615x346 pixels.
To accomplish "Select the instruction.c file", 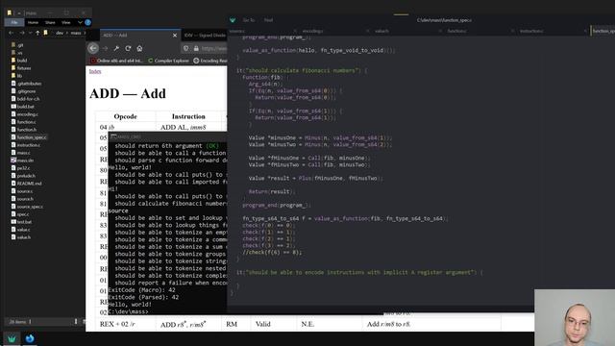I will (x=26, y=145).
